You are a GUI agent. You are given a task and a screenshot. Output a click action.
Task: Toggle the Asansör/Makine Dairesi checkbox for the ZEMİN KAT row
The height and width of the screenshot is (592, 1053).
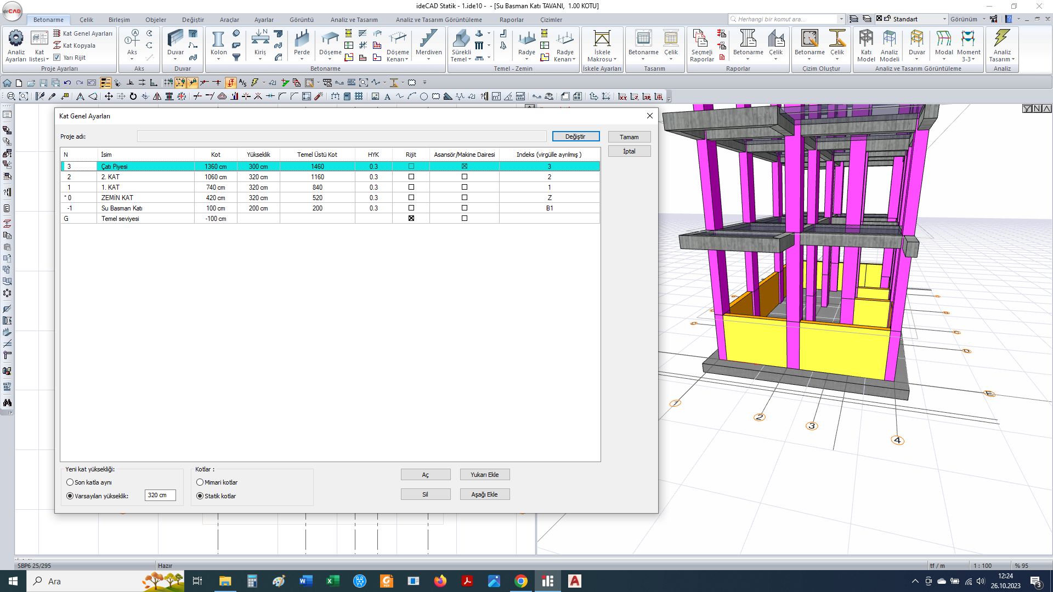click(x=465, y=198)
